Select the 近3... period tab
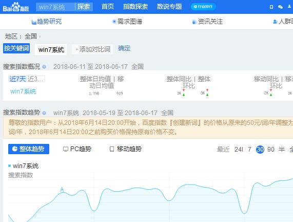This screenshot has width=293, height=222. click(36, 79)
